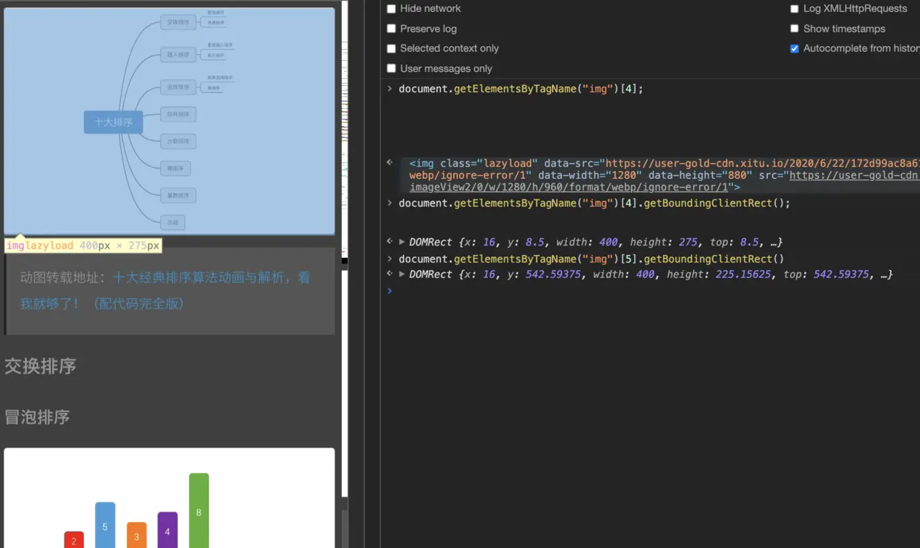
Task: Click the blue bar labeled 5
Action: (105, 525)
